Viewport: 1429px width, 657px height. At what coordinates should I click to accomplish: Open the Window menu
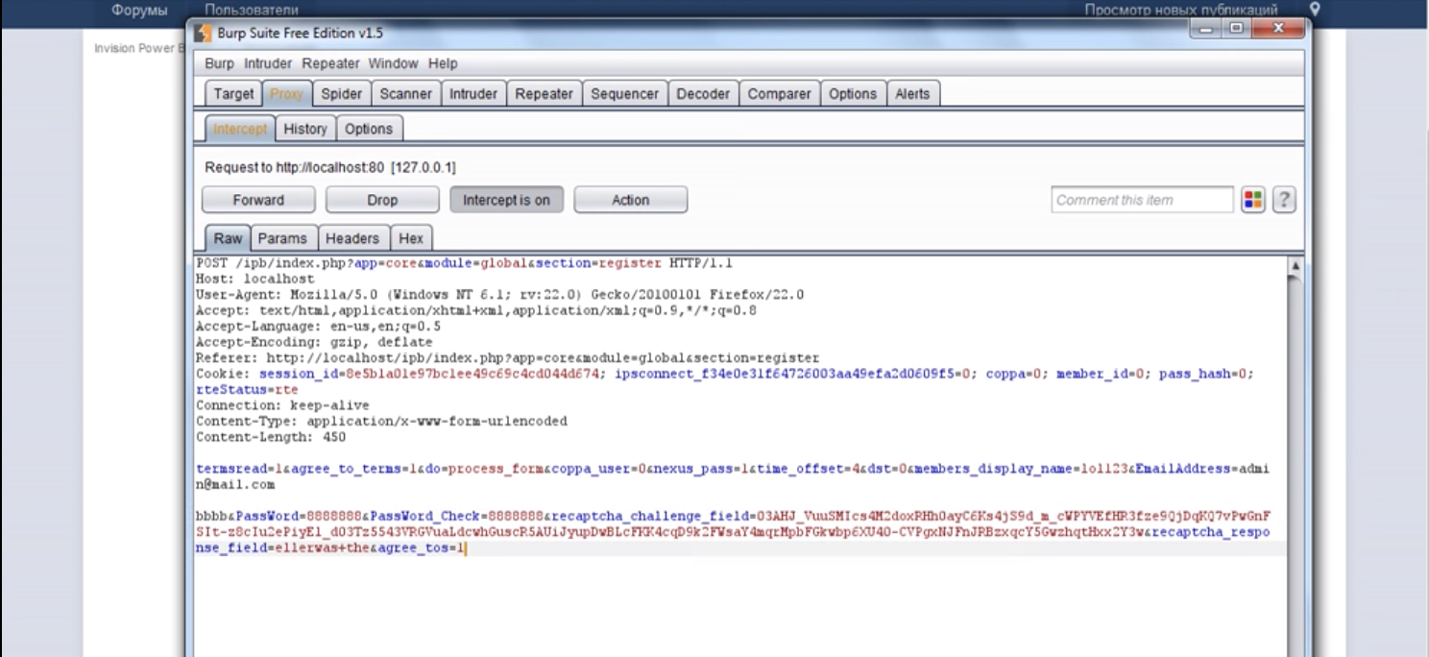point(393,63)
